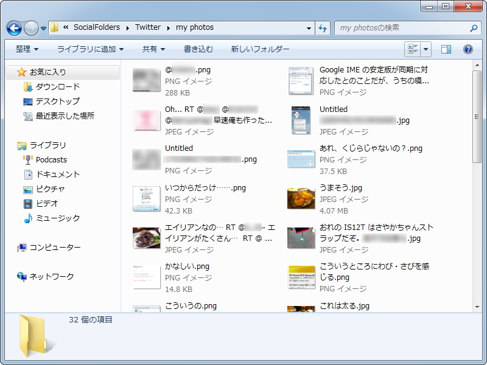
Task: Click the refresh icon in the address bar
Action: [x=321, y=28]
